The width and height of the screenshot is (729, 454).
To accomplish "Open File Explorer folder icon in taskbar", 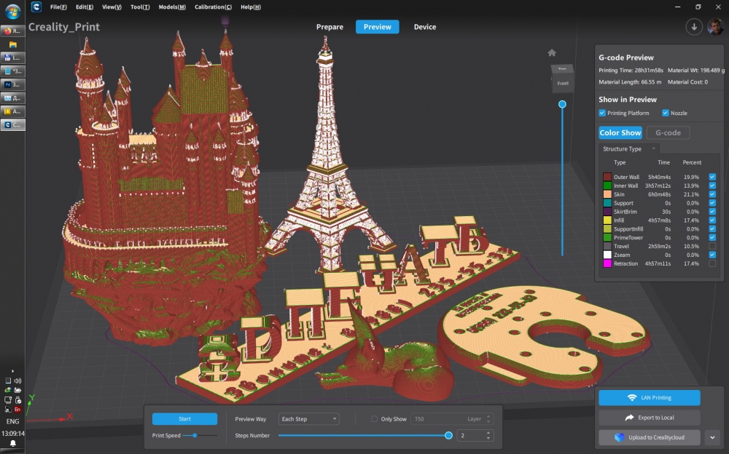I will coord(12,44).
